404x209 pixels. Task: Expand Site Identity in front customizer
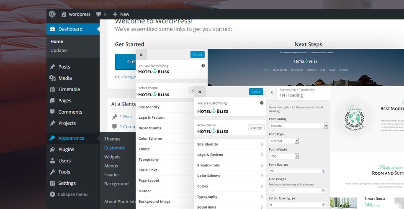point(230,144)
